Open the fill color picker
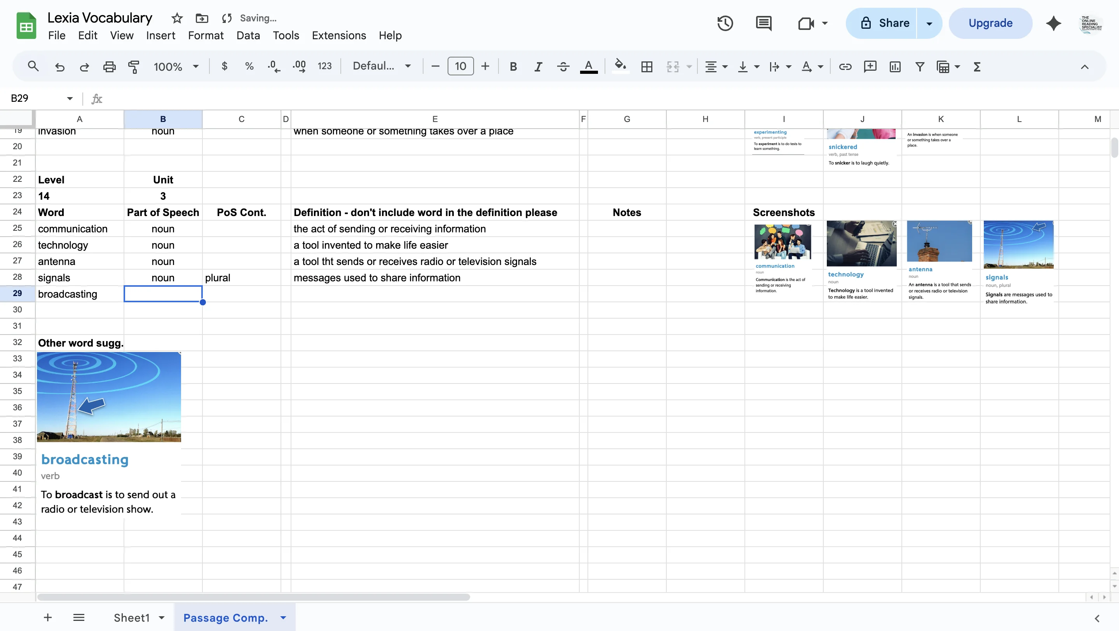Screen dimensions: 1119x631 point(620,66)
